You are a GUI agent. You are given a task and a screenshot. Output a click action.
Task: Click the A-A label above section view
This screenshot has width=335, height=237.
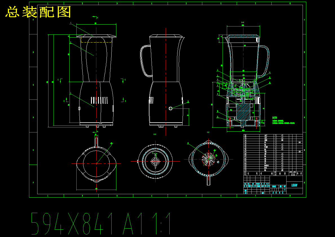243,22
